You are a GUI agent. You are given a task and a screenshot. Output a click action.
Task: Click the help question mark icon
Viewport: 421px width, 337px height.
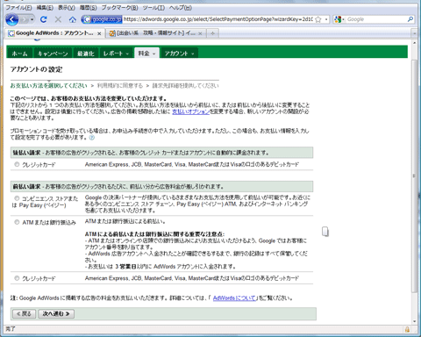(x=92, y=137)
